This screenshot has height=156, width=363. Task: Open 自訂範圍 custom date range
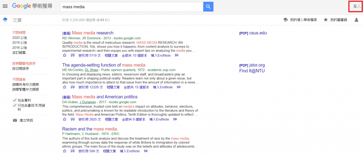pyautogui.click(x=20, y=53)
